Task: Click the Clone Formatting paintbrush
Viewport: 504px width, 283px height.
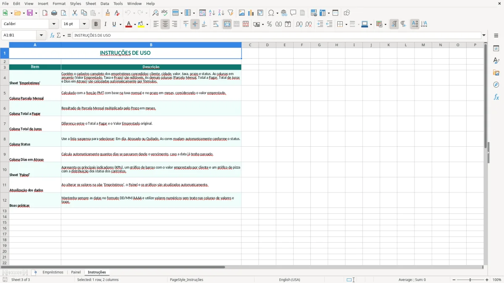Action: pos(108,13)
